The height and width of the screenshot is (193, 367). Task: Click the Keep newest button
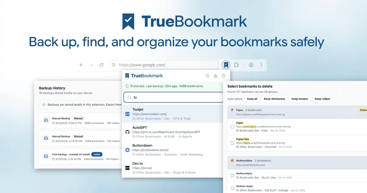299,99
